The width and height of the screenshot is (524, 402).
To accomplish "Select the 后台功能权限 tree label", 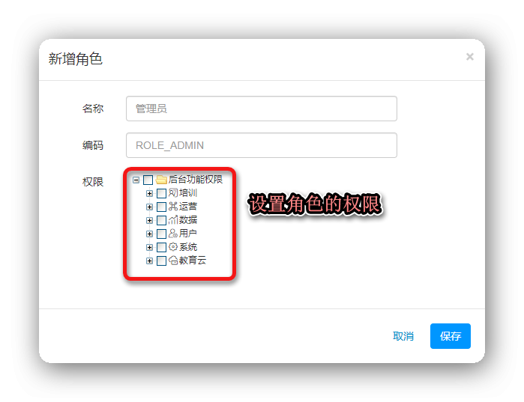I will tap(196, 180).
